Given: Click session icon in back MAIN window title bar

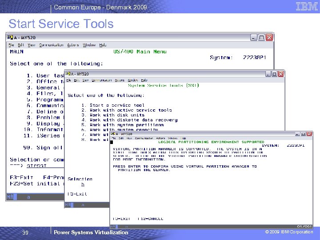Looking at the screenshot, I should tap(10, 37).
